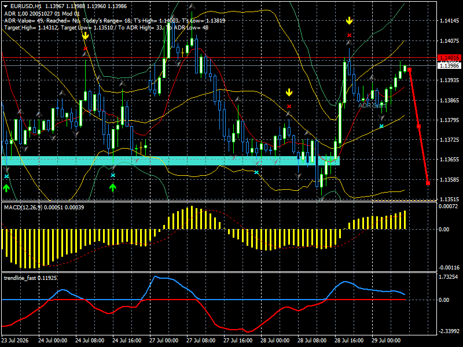Click the 1.13515 price scale value
Screen dimensions: 463x347
[450, 200]
